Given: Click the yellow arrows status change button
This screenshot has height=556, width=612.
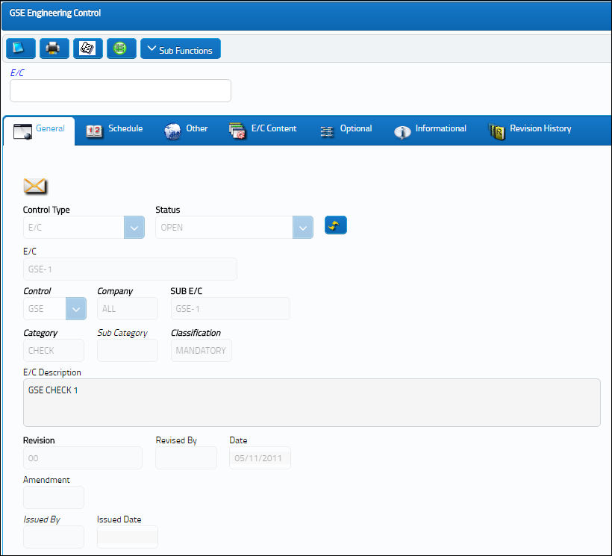Looking at the screenshot, I should 336,225.
